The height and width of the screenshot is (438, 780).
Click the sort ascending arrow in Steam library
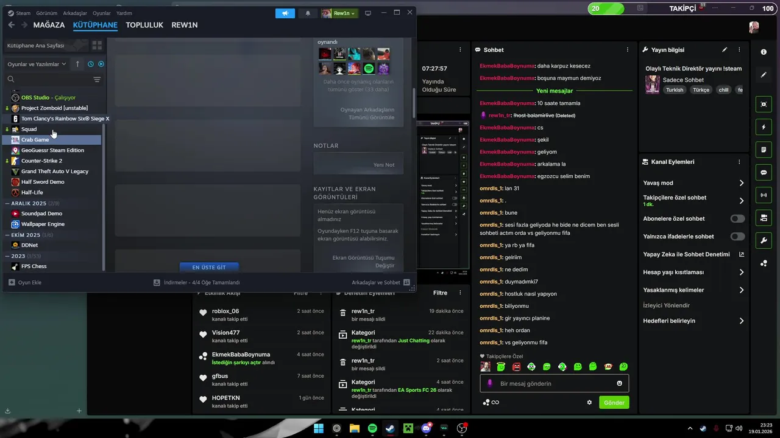click(77, 64)
